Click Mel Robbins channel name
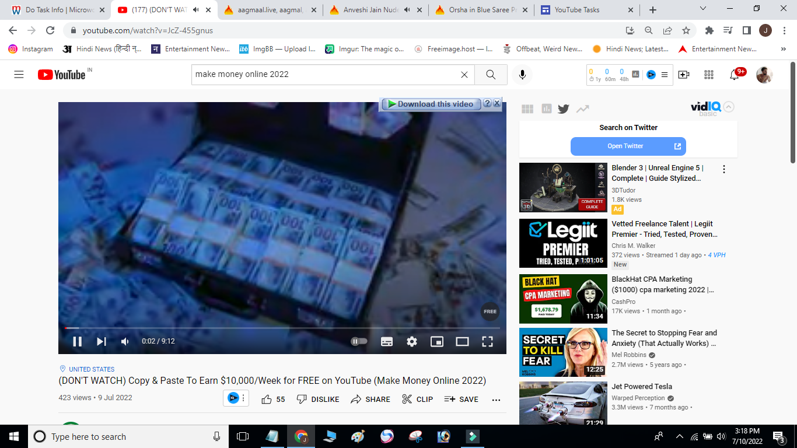797x448 pixels. pyautogui.click(x=629, y=355)
